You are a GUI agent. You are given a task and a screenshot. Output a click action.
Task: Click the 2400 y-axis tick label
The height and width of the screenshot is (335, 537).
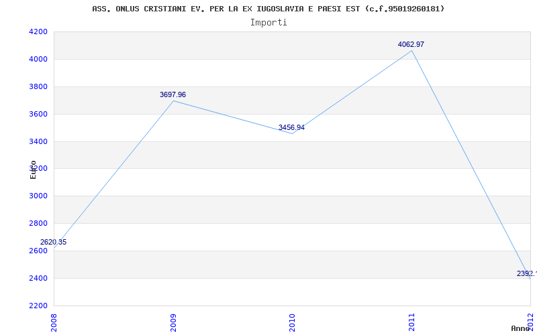pos(38,278)
